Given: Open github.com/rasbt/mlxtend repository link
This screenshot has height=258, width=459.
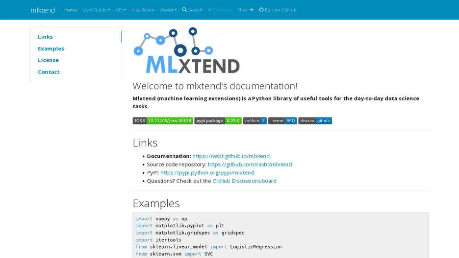Looking at the screenshot, I should tap(250, 164).
